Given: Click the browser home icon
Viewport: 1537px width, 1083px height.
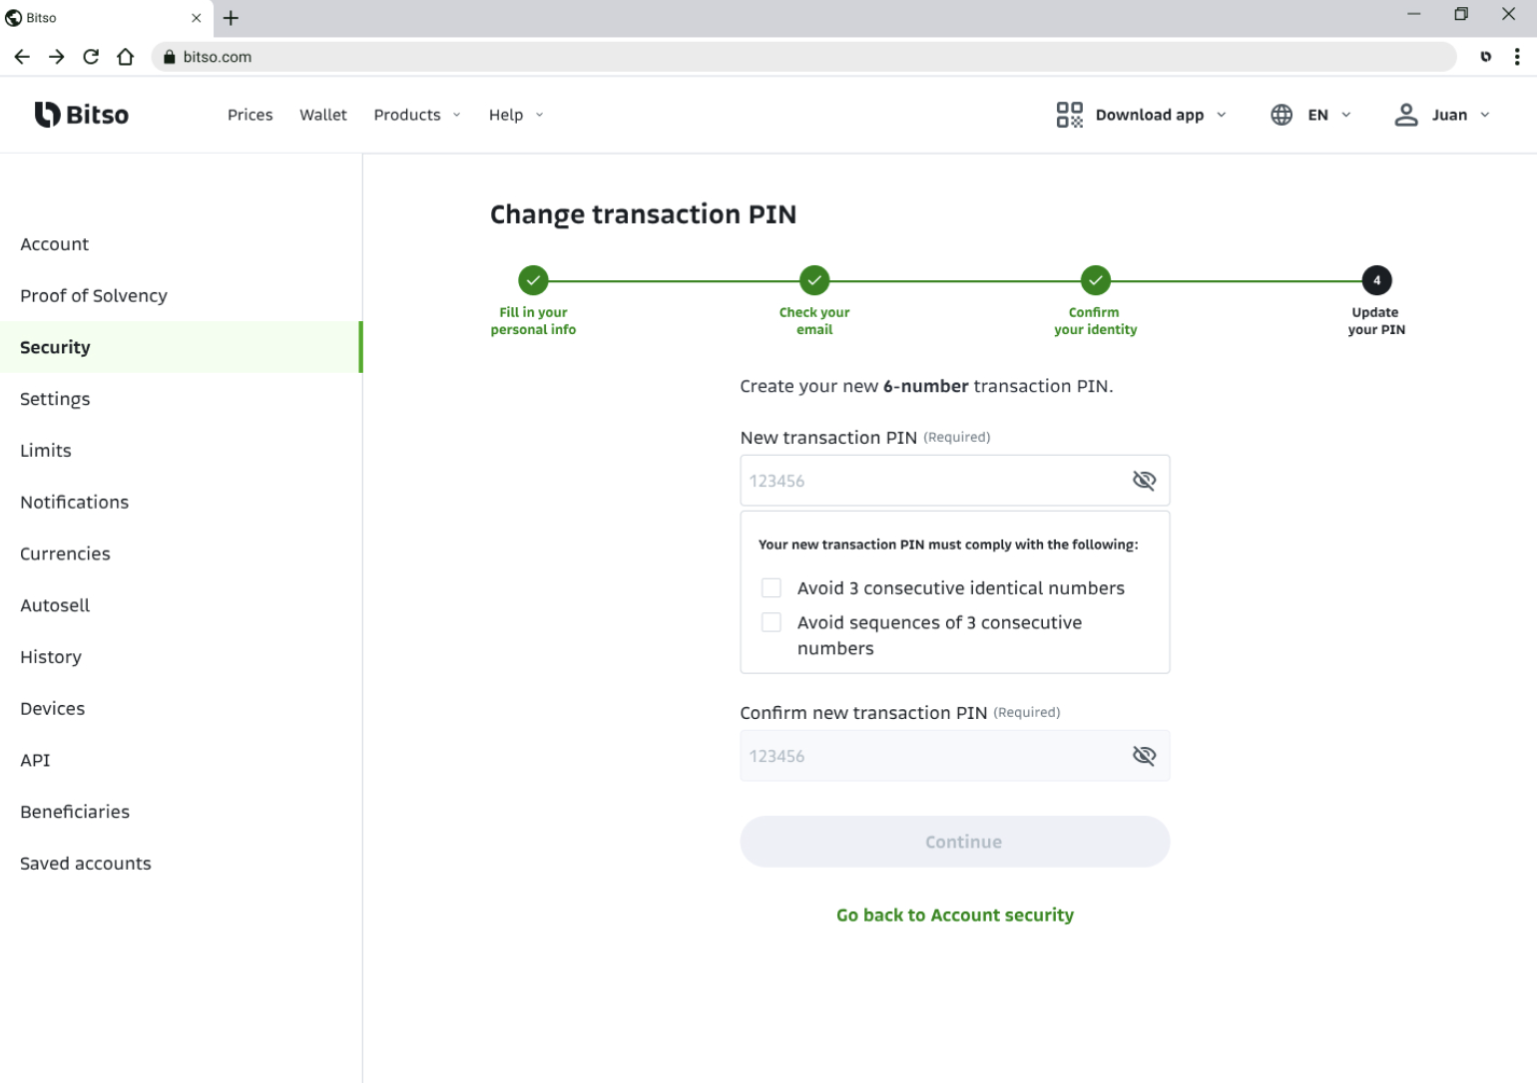Looking at the screenshot, I should coord(125,57).
